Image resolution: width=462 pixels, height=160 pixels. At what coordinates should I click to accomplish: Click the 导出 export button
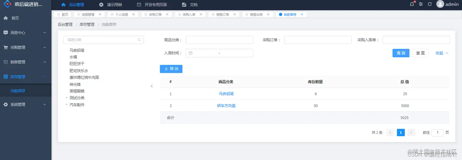click(171, 69)
